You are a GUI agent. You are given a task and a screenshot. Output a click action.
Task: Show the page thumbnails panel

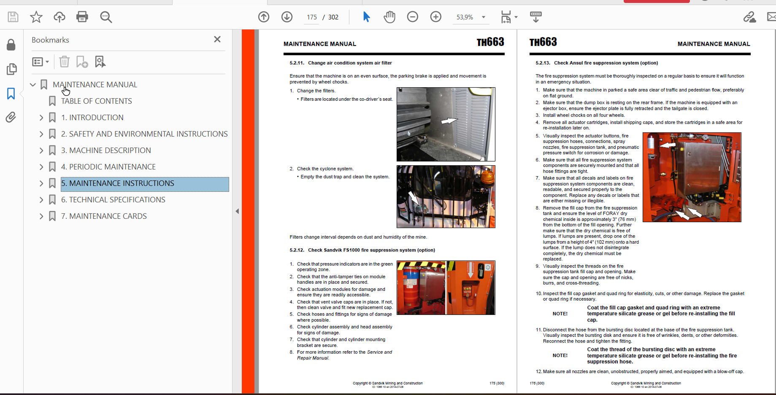(x=11, y=69)
